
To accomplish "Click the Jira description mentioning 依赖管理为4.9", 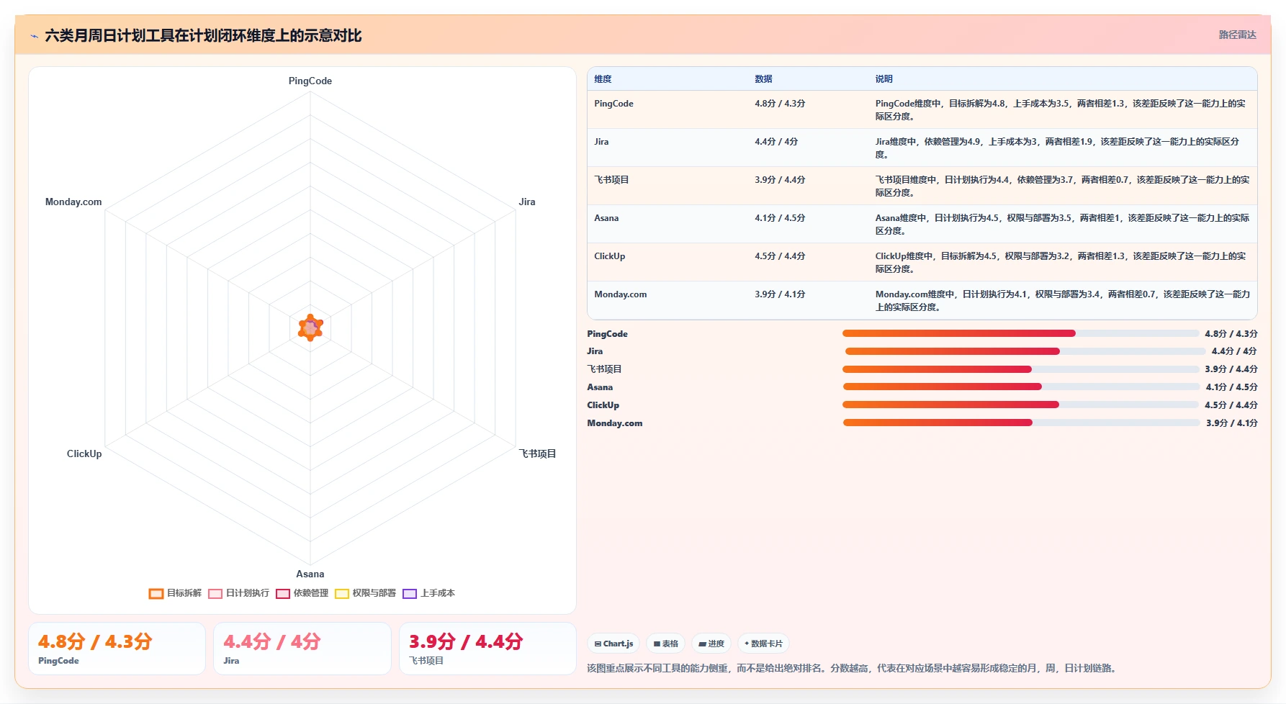I will click(1058, 148).
